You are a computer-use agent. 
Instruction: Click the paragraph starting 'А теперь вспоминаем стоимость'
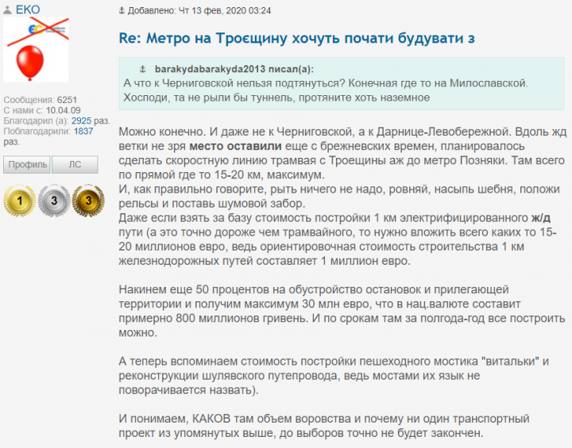334,376
